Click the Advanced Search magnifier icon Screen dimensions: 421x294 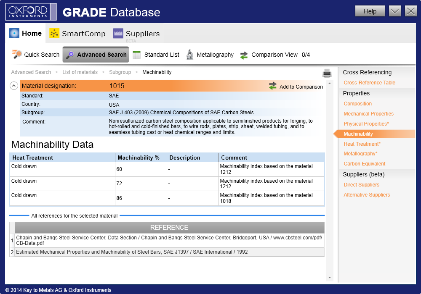pyautogui.click(x=70, y=55)
